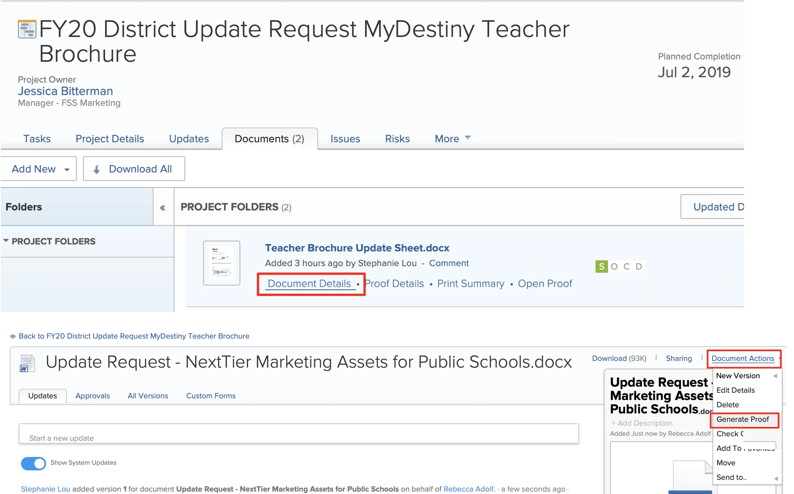Viewport: 794px width, 494px height.
Task: Expand the More tab dropdown
Action: pos(453,139)
